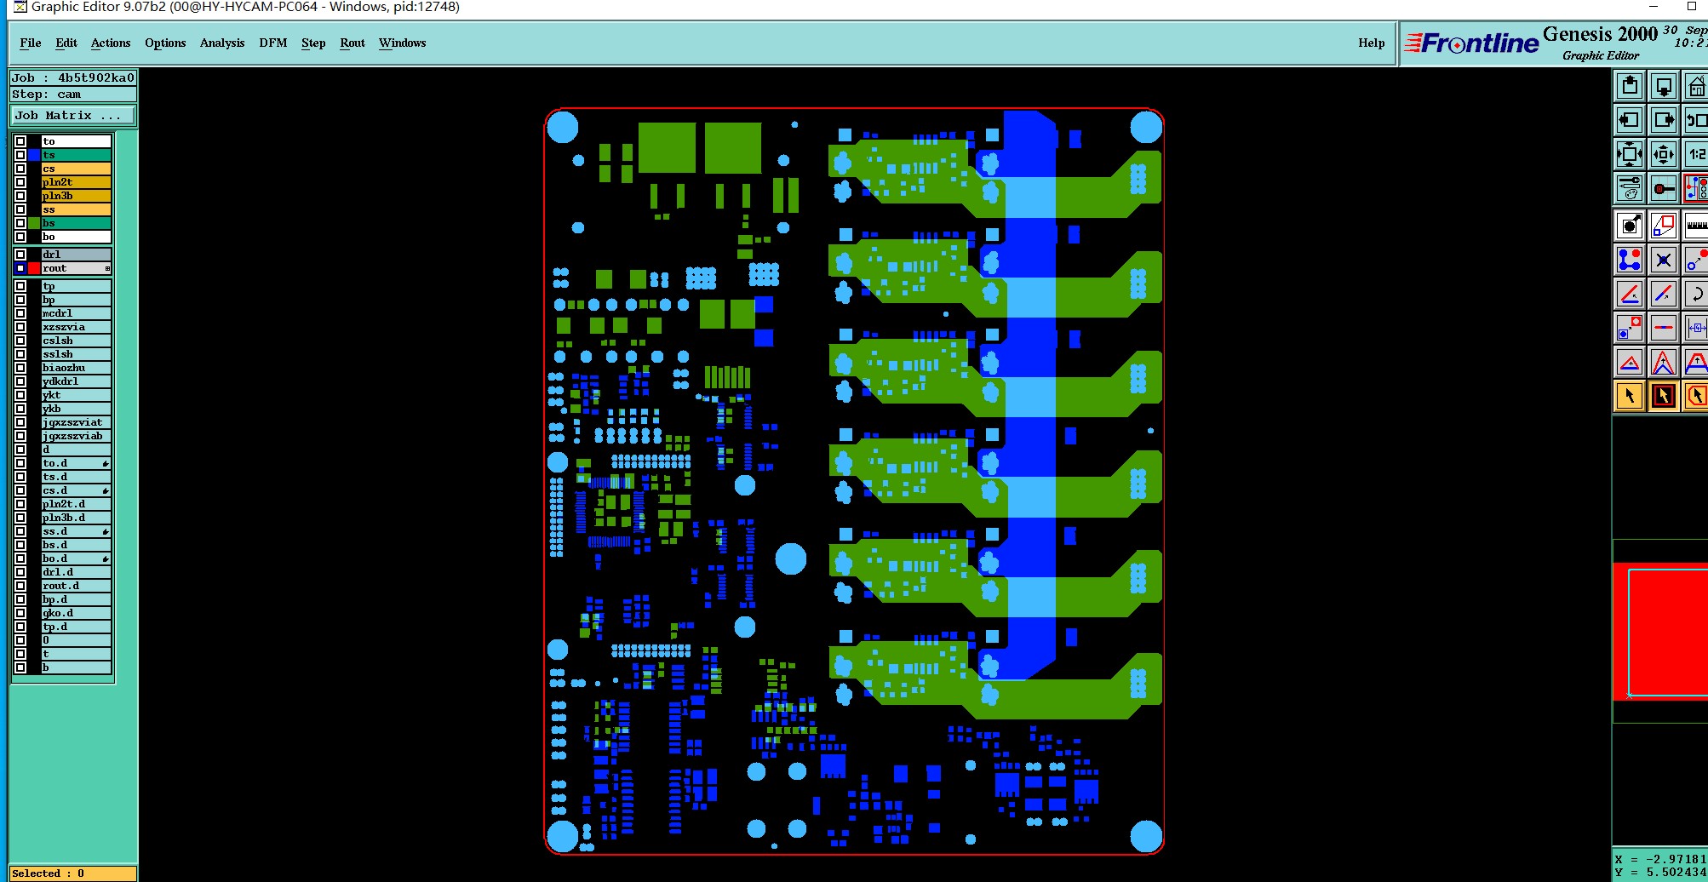Image resolution: width=1708 pixels, height=882 pixels.
Task: Click the Help button
Action: point(1371,43)
